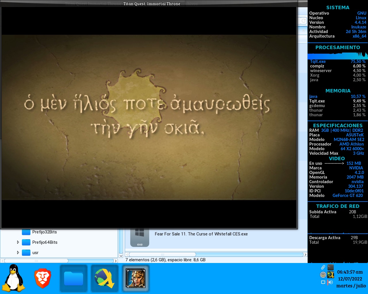This screenshot has width=368, height=294.
Task: Click the GeForce GT 620 model value
Action: tap(348, 196)
